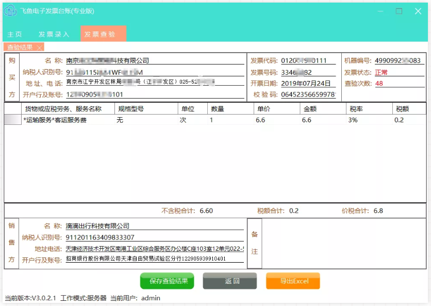This screenshot has width=431, height=306.
Task: Click the 发票代码 field
Action: point(308,60)
